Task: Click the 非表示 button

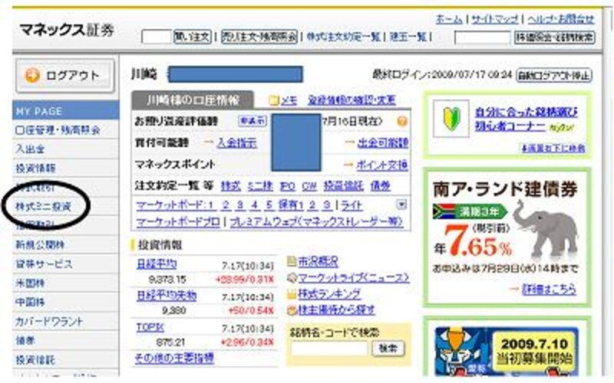Action: point(253,121)
